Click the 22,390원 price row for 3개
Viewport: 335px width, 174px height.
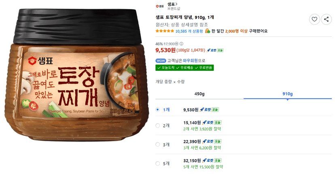tap(244, 144)
